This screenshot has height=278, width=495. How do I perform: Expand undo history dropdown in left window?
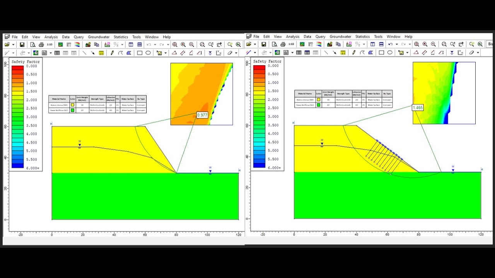[155, 44]
